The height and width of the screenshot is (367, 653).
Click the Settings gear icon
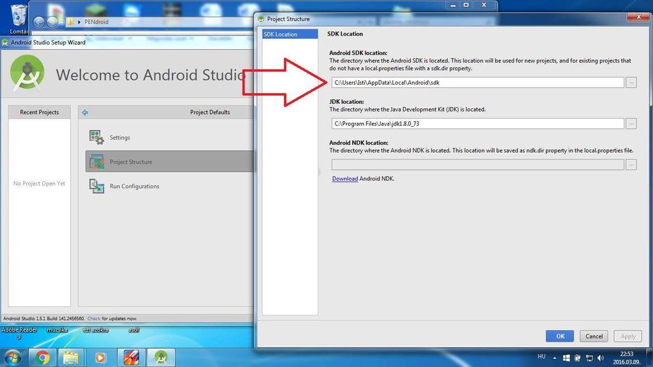(96, 138)
